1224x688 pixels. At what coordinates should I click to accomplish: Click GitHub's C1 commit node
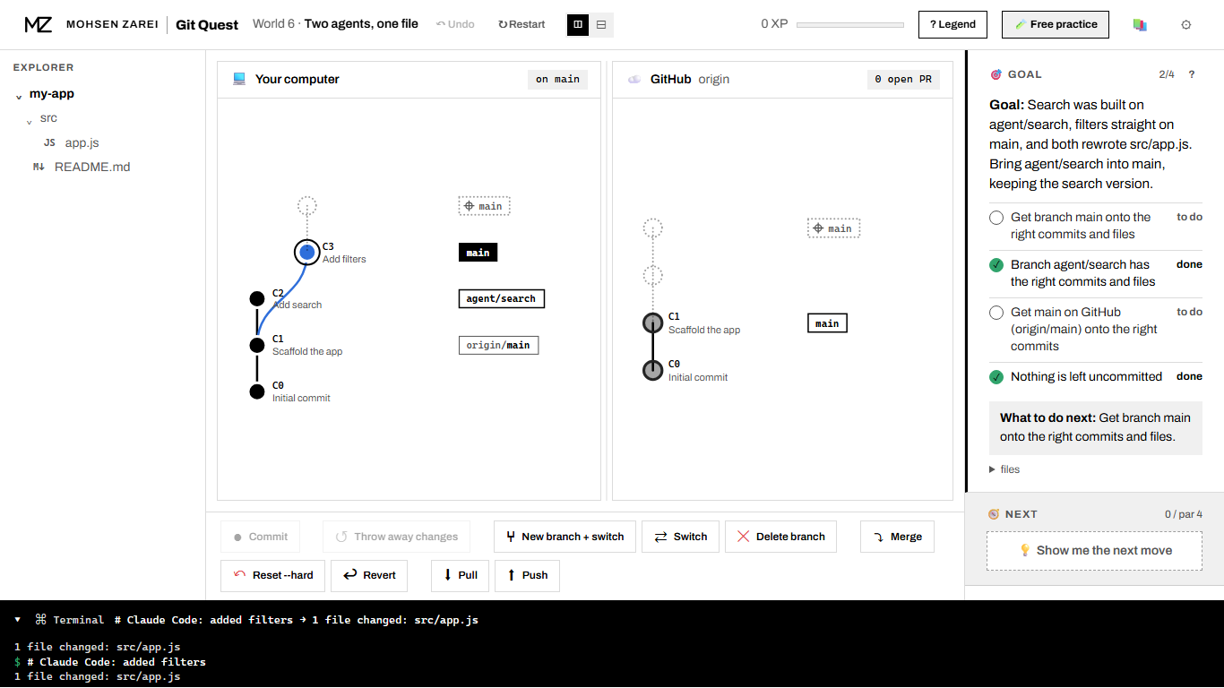tap(653, 322)
